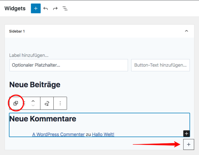Select the Neue Kommentare heading
The image size is (199, 155).
pos(43,119)
